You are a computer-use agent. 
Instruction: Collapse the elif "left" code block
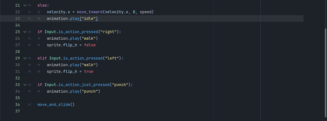(x=25, y=58)
